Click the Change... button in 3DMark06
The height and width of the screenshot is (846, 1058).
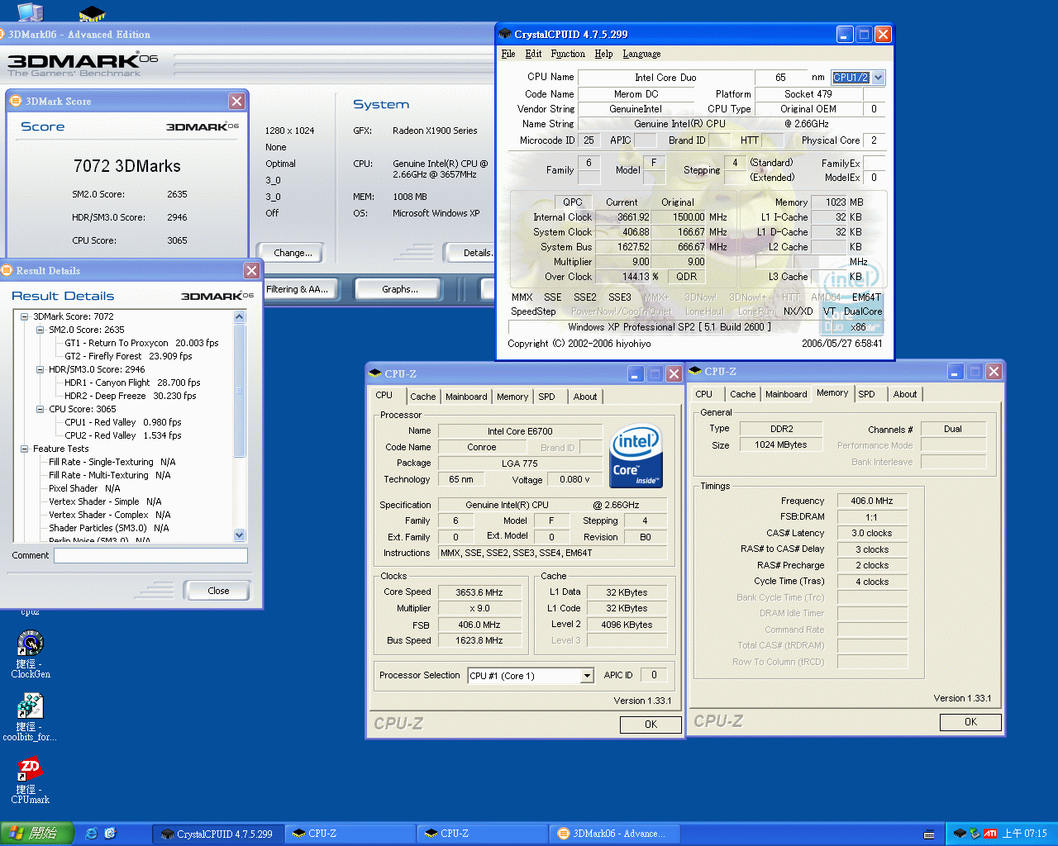(293, 253)
